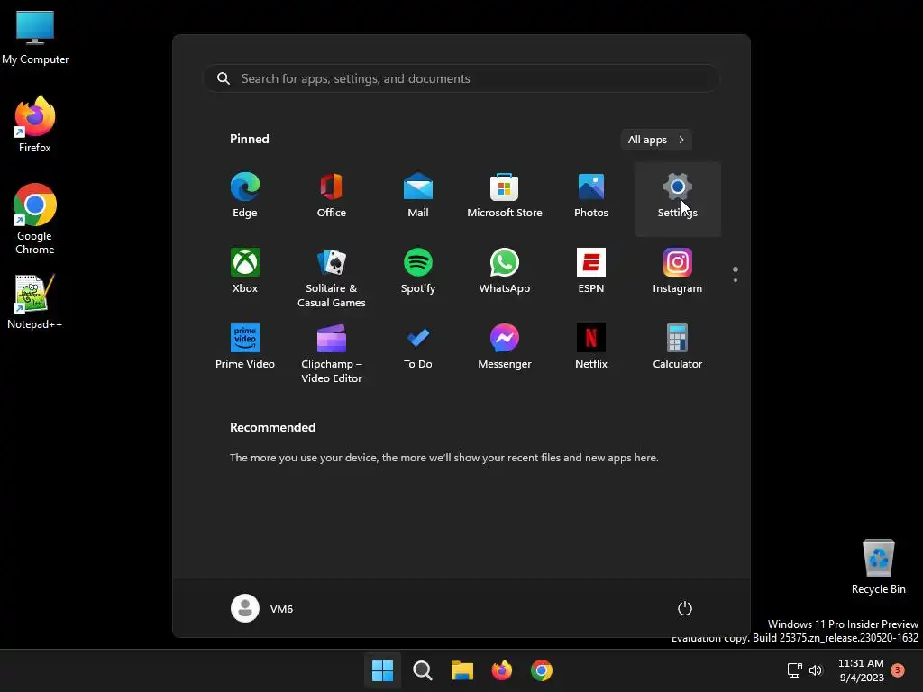Click the Pinned section heading
This screenshot has height=692, width=923.
click(x=250, y=139)
